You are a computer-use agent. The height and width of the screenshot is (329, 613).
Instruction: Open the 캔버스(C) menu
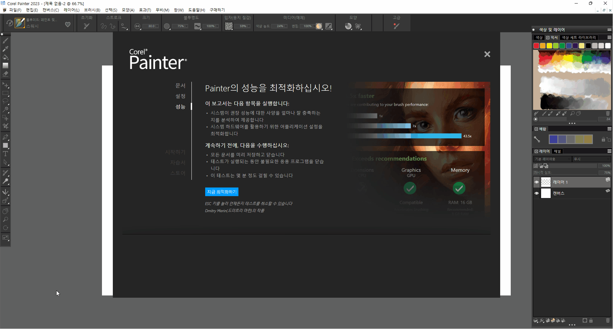pyautogui.click(x=51, y=10)
